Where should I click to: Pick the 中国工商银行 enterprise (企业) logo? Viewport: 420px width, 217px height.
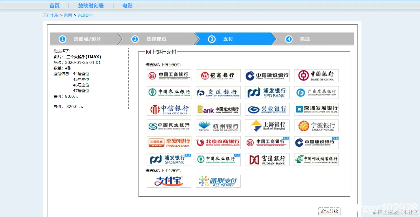pyautogui.click(x=267, y=142)
